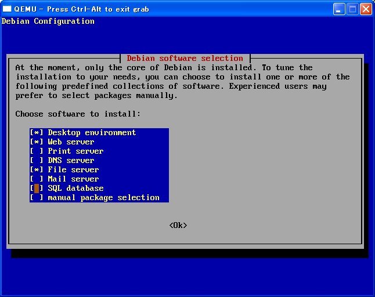Toggle the Desktop environment checkbox

[x=37, y=133]
